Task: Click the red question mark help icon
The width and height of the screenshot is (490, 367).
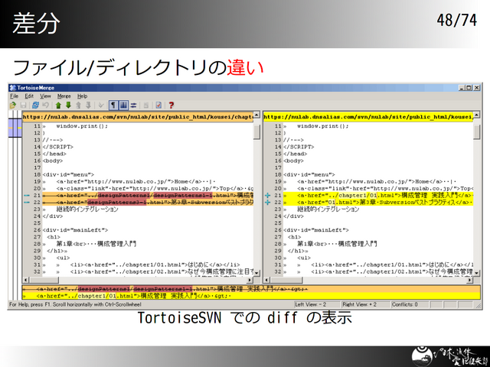Action: [171, 105]
